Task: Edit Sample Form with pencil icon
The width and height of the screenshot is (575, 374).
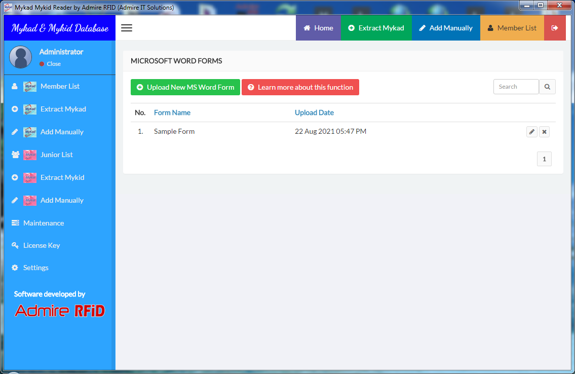Action: click(x=531, y=132)
